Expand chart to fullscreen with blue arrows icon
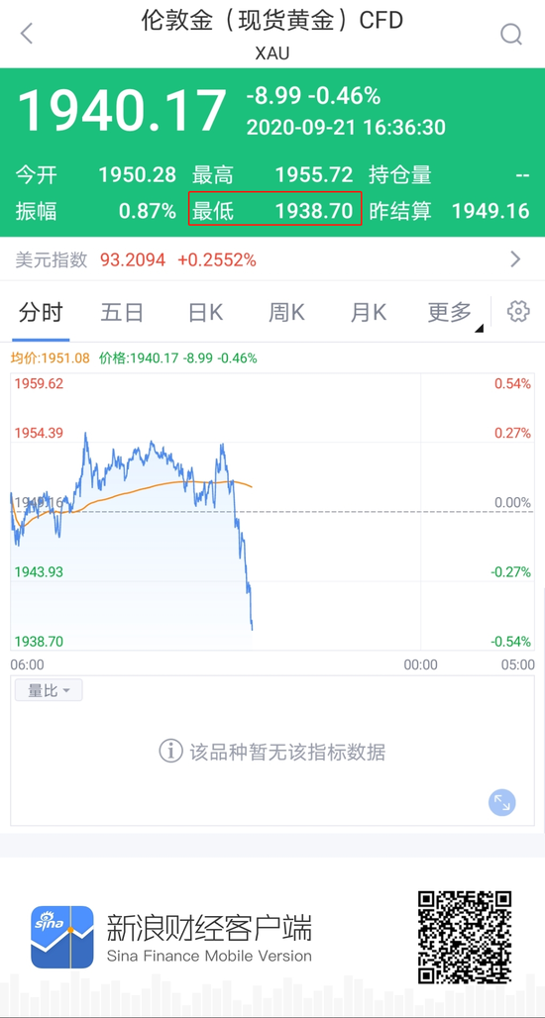The height and width of the screenshot is (1018, 545). coord(502,802)
